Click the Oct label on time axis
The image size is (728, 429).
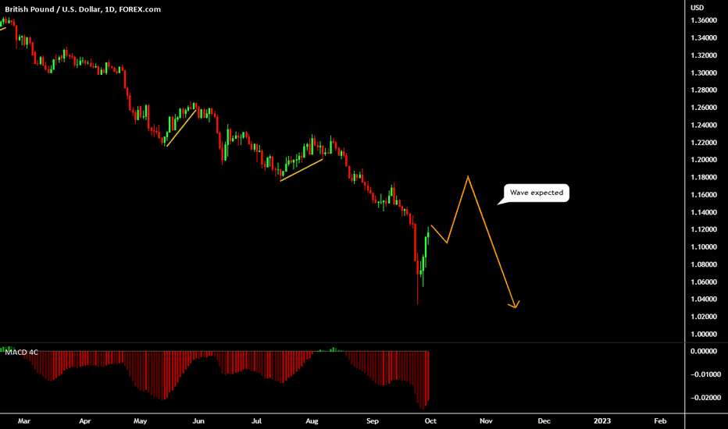(x=431, y=421)
